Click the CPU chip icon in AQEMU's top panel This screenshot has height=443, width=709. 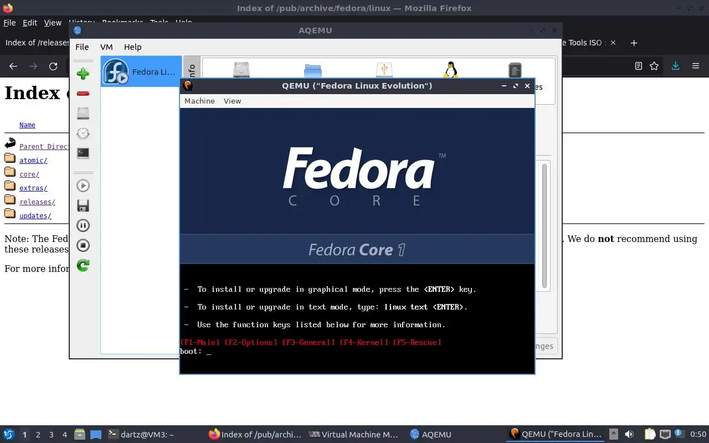tap(515, 69)
